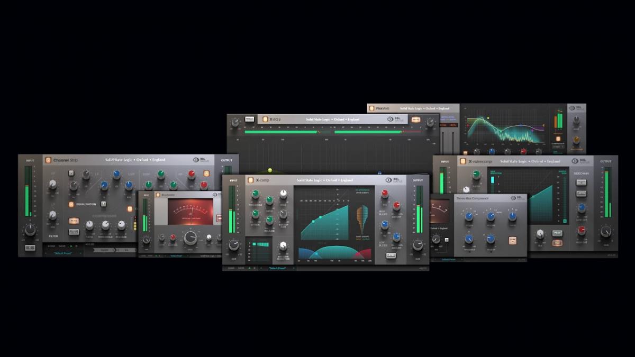Click the EQ routing block in Channel Strip
Viewport: 635px width, 357px height.
click(x=125, y=250)
